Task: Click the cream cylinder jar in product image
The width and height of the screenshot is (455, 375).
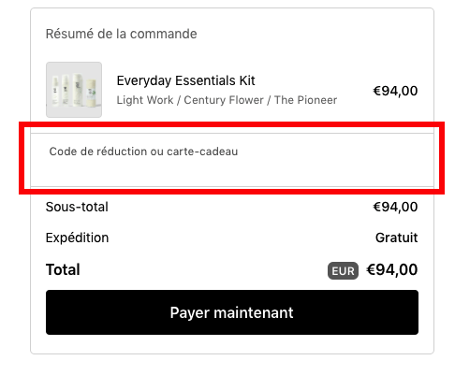Action: click(91, 93)
